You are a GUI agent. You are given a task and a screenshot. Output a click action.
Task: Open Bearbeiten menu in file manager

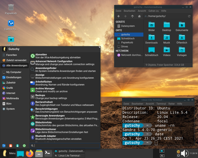pyautogui.click(x=130, y=11)
